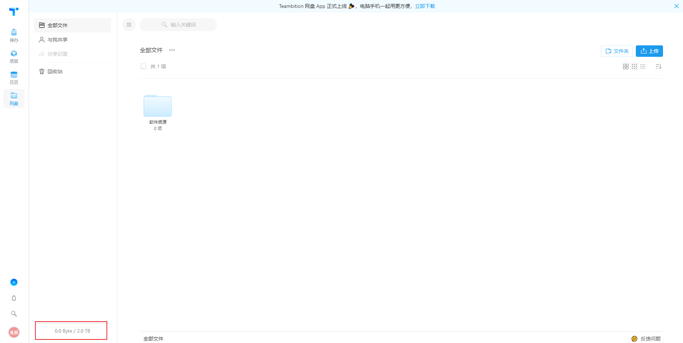The image size is (683, 343).
Task: Click the 反馈问题 feedback button
Action: coord(646,339)
